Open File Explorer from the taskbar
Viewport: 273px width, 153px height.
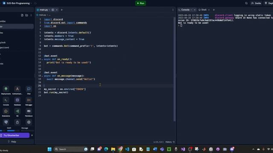point(113,149)
